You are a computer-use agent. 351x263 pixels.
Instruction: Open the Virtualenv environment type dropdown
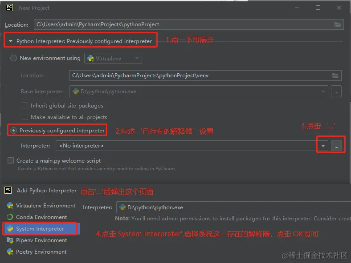(113, 58)
